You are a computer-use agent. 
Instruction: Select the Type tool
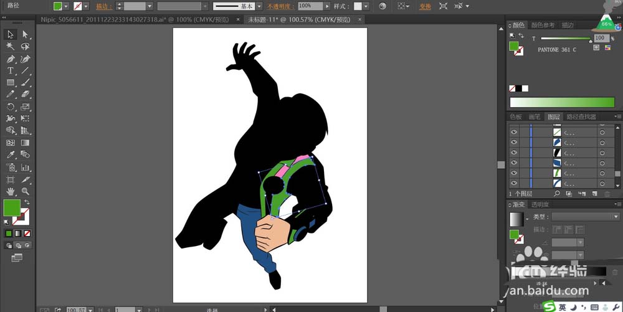point(11,70)
